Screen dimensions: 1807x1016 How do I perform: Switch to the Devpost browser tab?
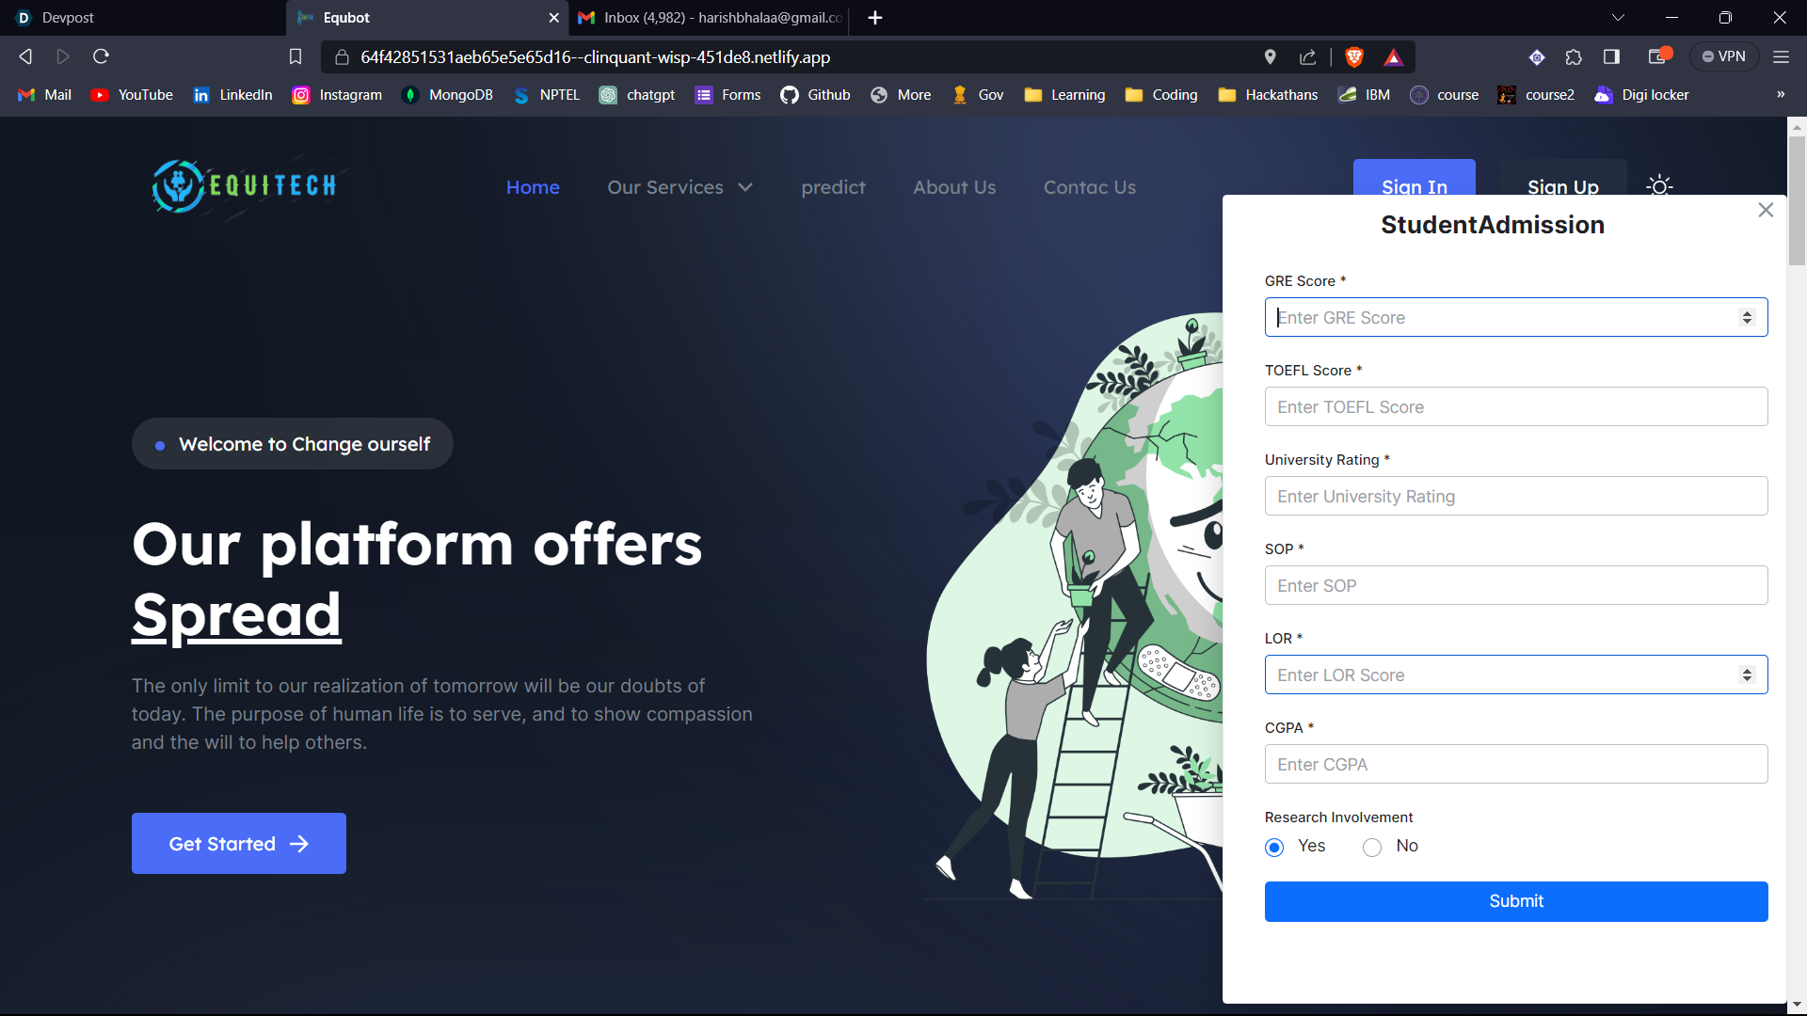(x=68, y=18)
